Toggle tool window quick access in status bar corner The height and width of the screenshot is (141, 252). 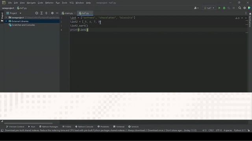(2, 130)
